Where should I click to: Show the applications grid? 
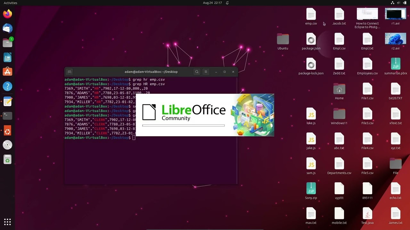(x=7, y=222)
